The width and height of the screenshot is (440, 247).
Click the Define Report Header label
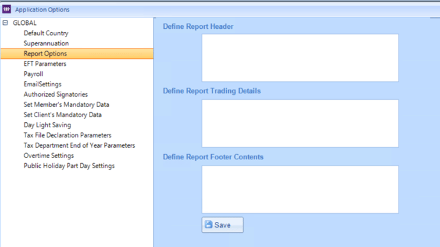pyautogui.click(x=198, y=26)
